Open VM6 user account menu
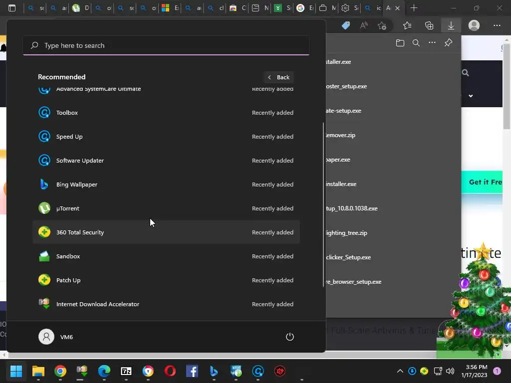Screen dimensions: 511x383 [56, 337]
